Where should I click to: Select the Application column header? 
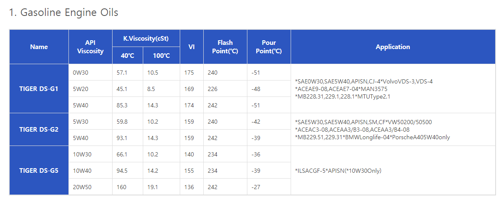(393, 47)
